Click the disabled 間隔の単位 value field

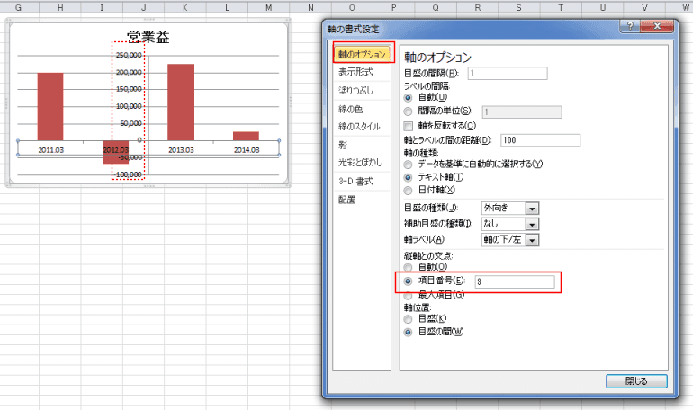click(x=522, y=112)
